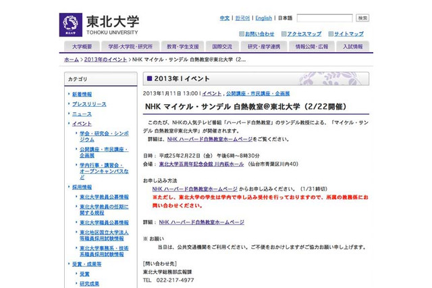Viewport: 432px width, 288px height.
Task: Open the 研究・産学連携 tab
Action: pyautogui.click(x=264, y=47)
